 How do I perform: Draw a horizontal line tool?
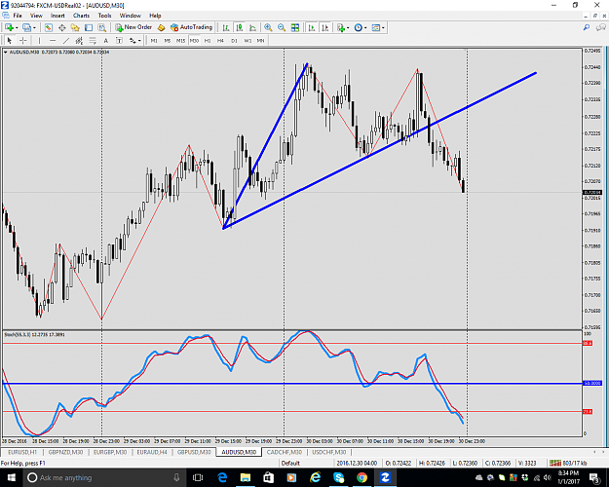[x=53, y=40]
